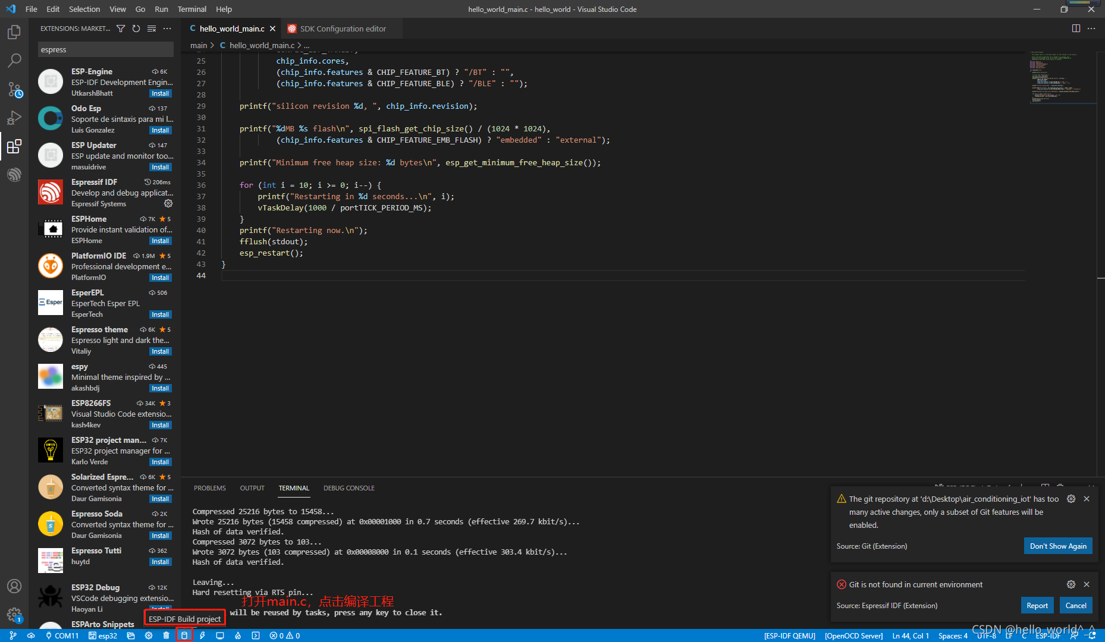Click Don't Show Again button
The width and height of the screenshot is (1105, 642).
1058,546
